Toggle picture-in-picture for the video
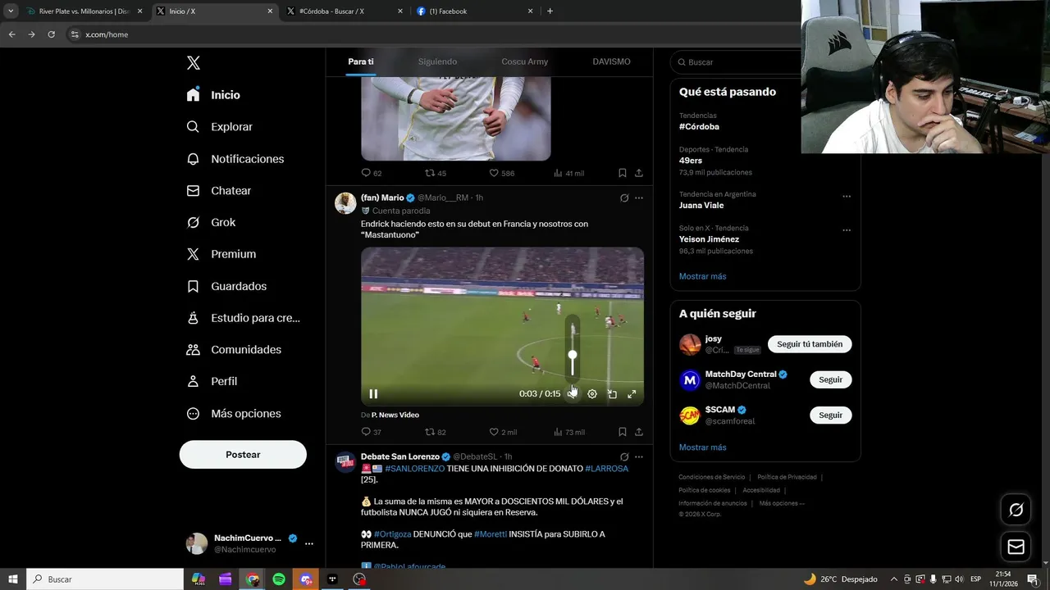This screenshot has height=590, width=1050. (x=612, y=394)
